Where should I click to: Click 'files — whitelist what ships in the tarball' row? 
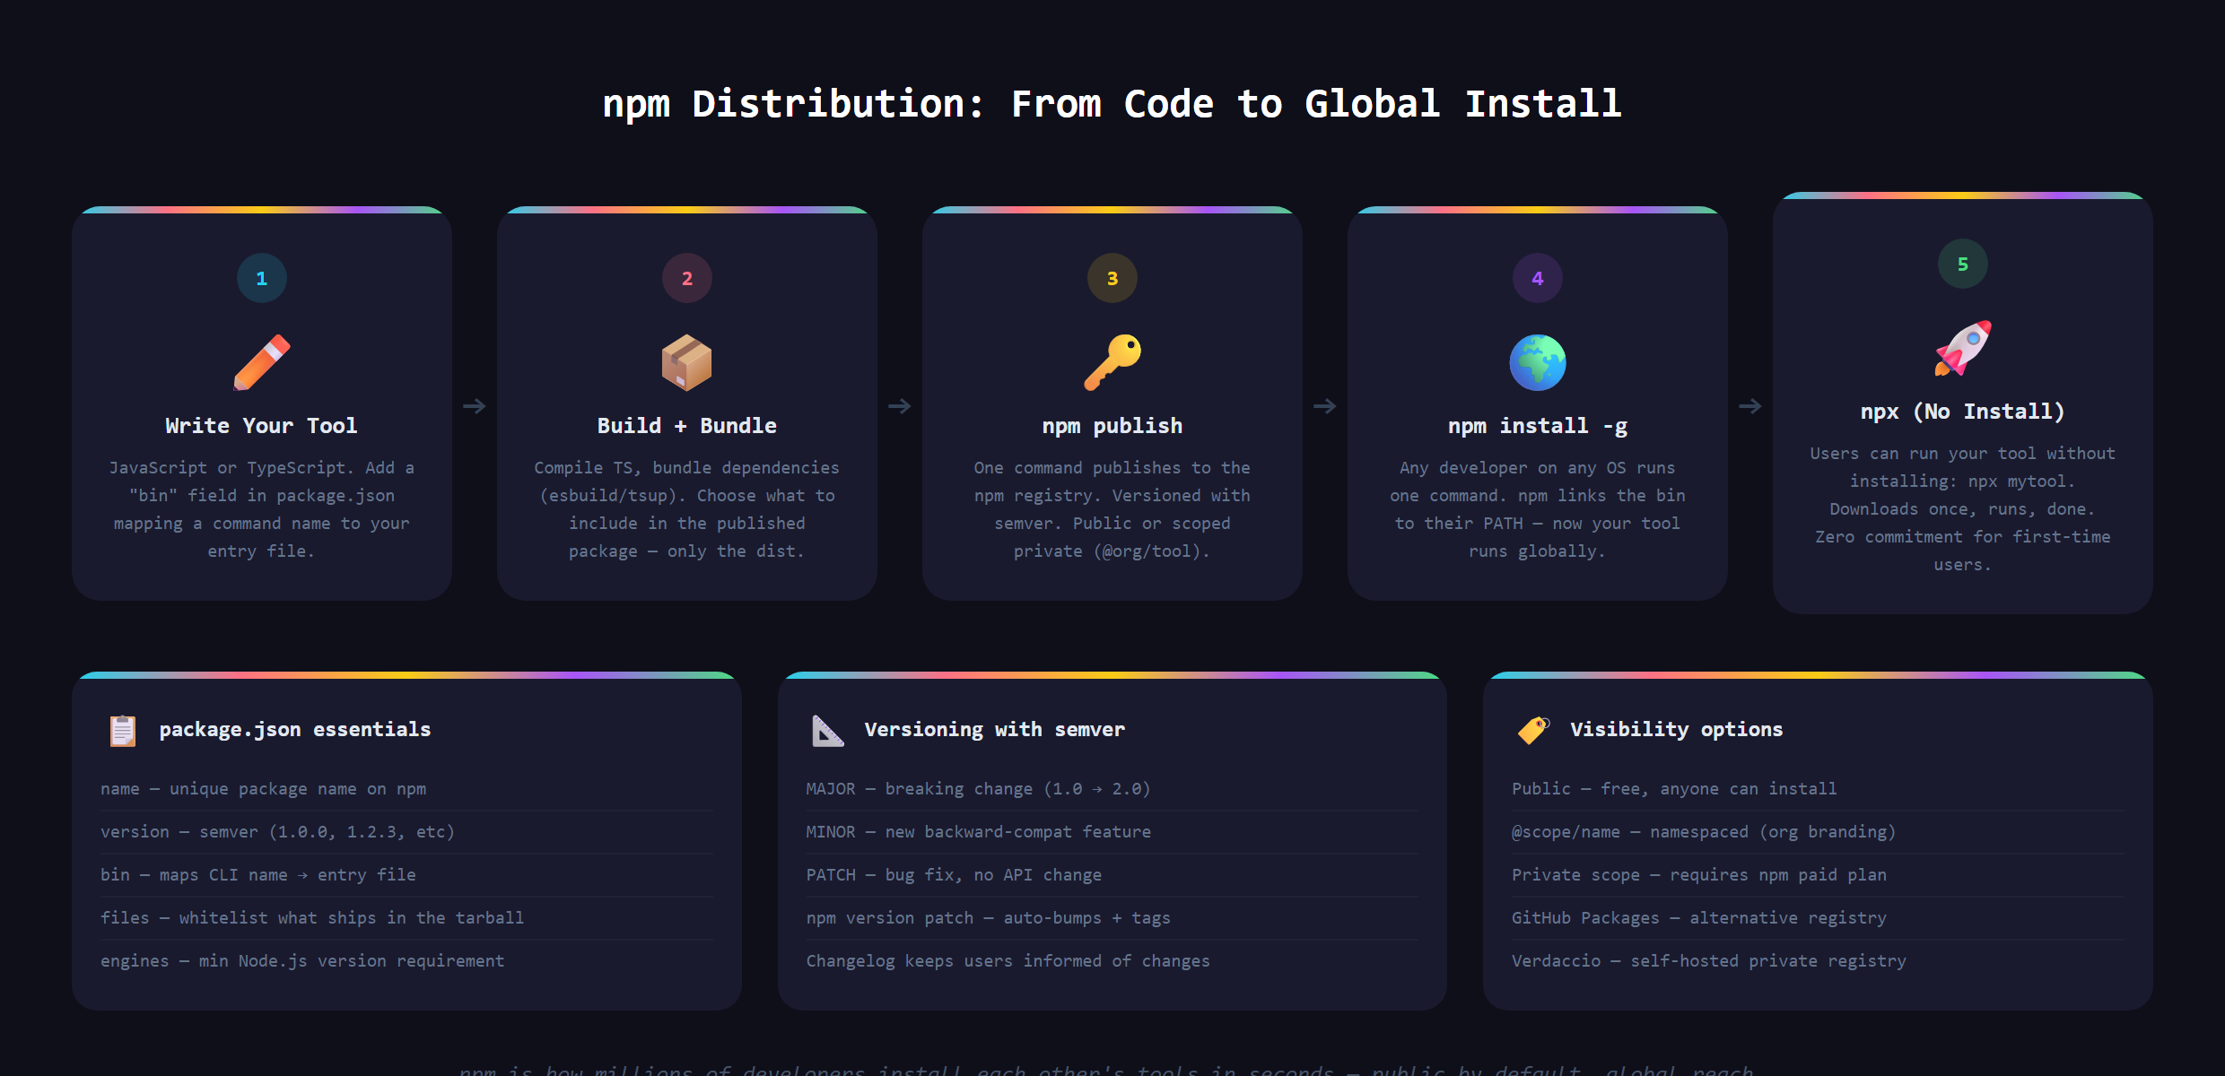(x=407, y=918)
